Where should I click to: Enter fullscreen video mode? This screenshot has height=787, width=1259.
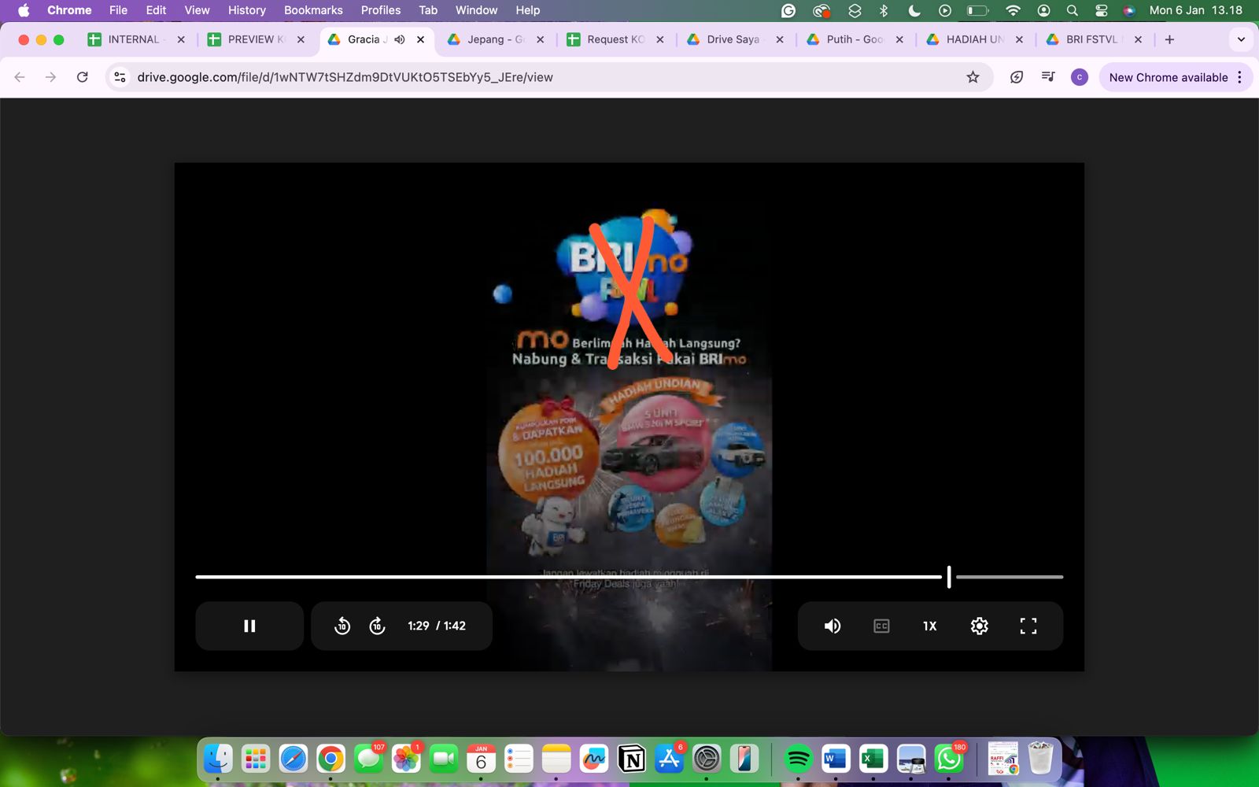coord(1028,626)
